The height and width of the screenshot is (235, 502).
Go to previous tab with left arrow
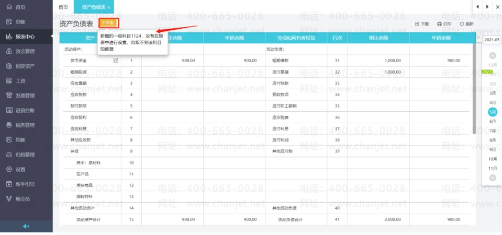point(478,7)
